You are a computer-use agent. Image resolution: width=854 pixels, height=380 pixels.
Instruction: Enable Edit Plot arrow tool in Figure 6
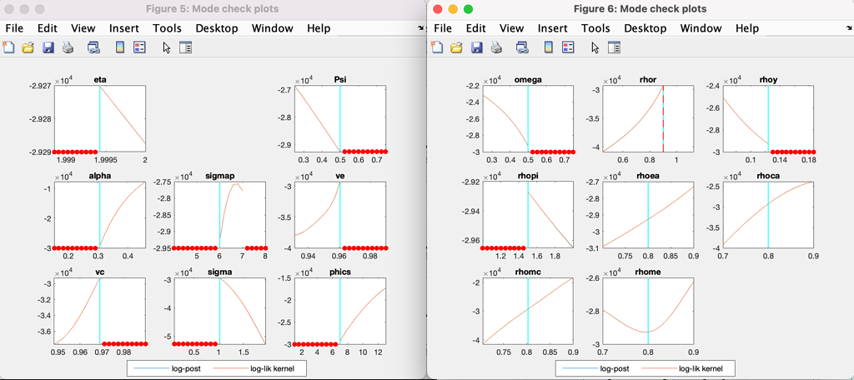pos(595,47)
